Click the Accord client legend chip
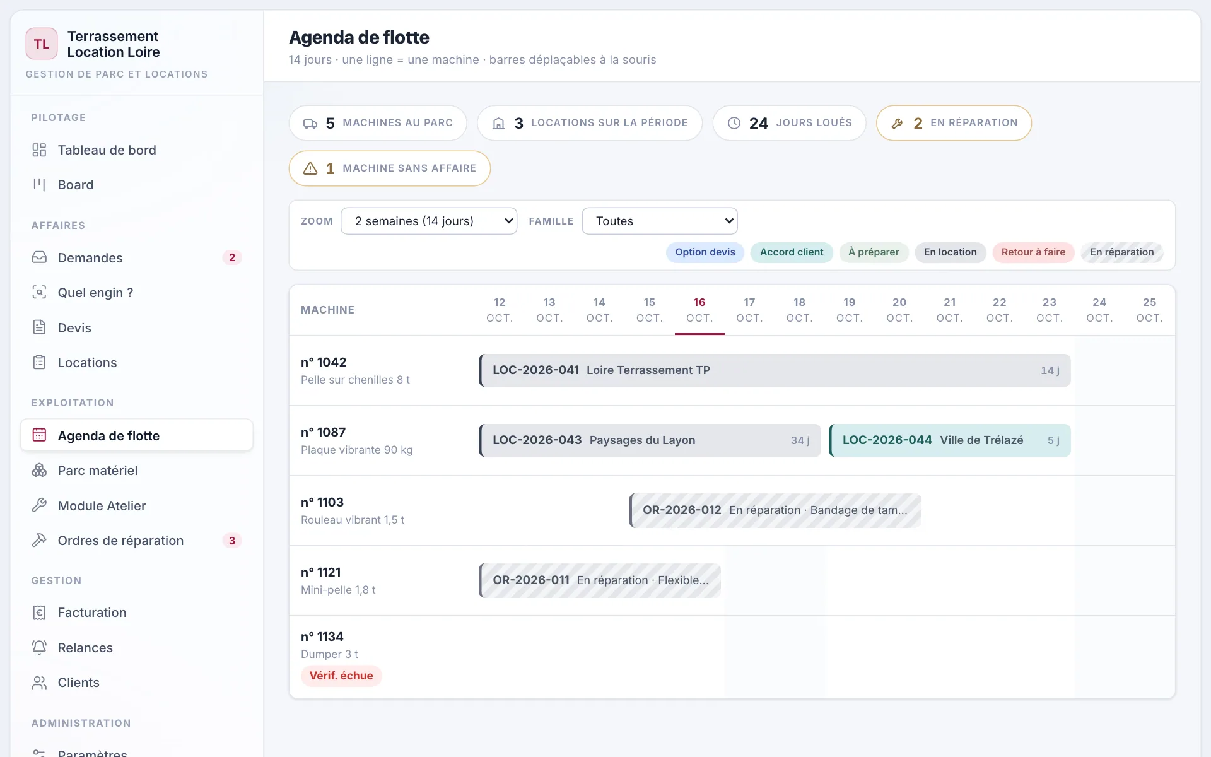The width and height of the screenshot is (1211, 757). coord(792,252)
